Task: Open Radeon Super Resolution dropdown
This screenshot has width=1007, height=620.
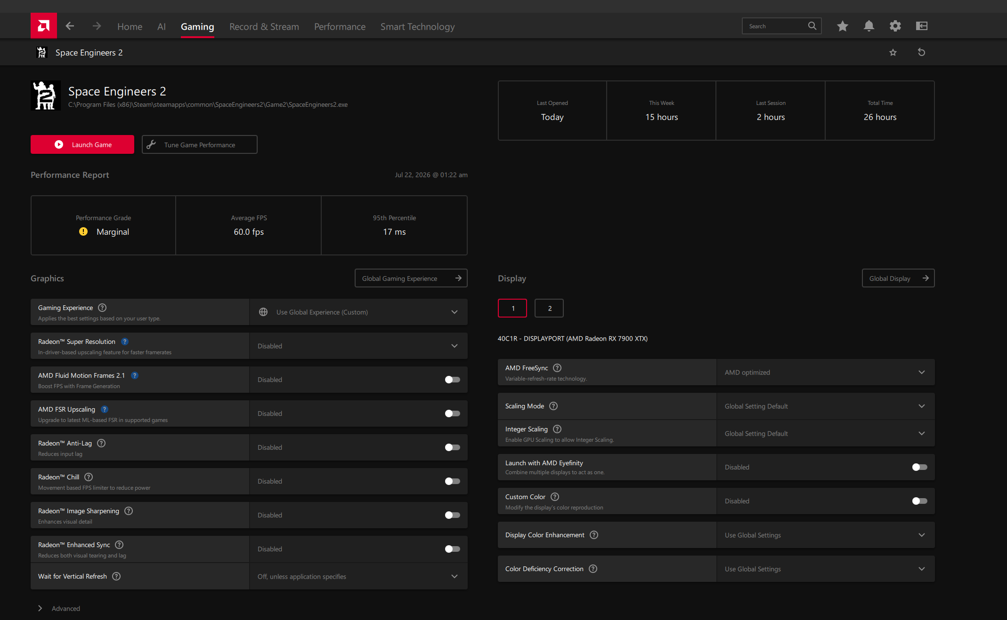Action: (358, 346)
